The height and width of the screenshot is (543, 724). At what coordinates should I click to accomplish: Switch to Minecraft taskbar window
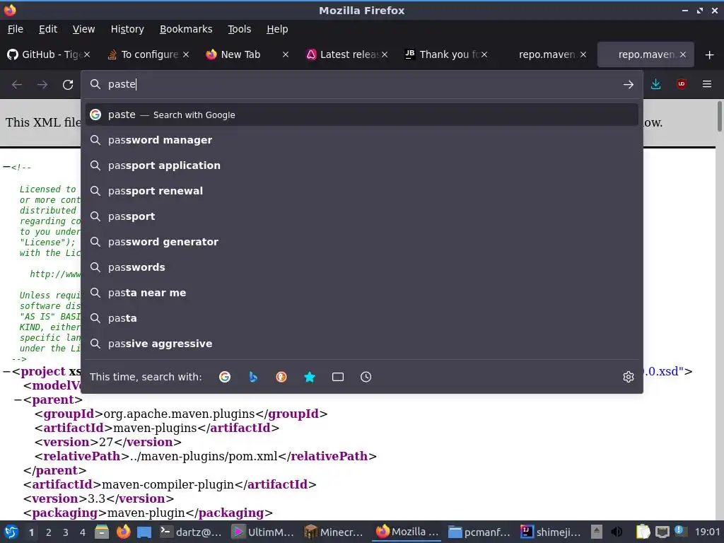click(x=334, y=532)
